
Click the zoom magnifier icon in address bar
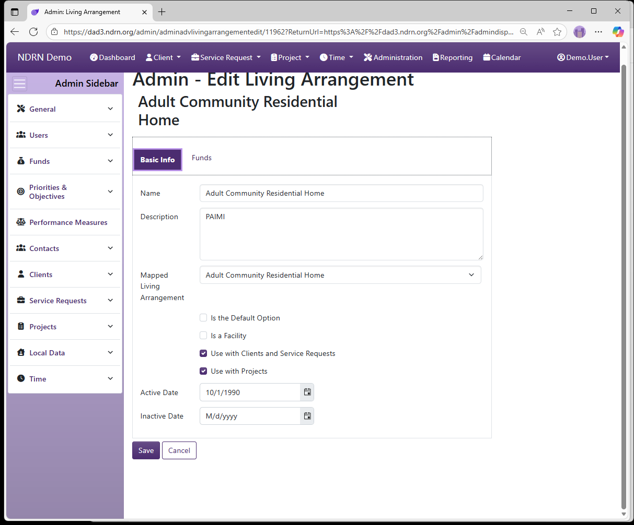coord(524,32)
